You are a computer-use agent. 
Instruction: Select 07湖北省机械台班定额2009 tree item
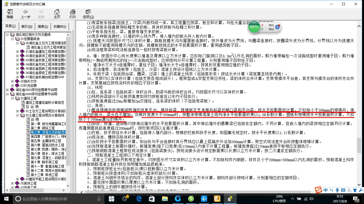[45, 77]
